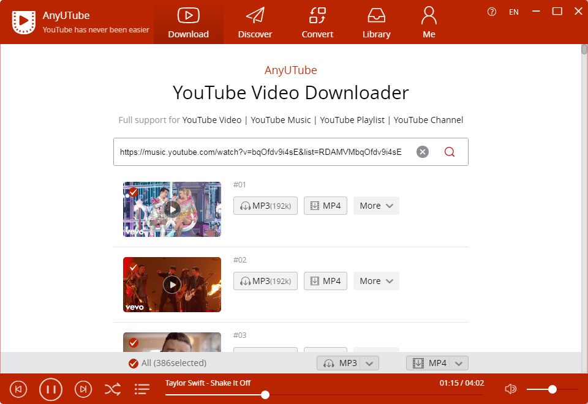Download #02 as MP3(192k)
Image resolution: width=588 pixels, height=404 pixels.
tap(265, 281)
